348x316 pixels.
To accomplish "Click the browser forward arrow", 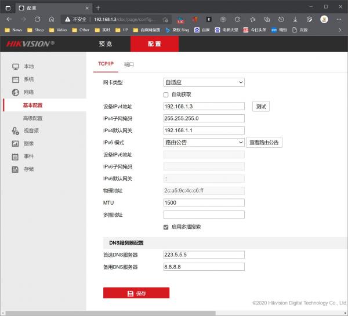I will [x=23, y=19].
